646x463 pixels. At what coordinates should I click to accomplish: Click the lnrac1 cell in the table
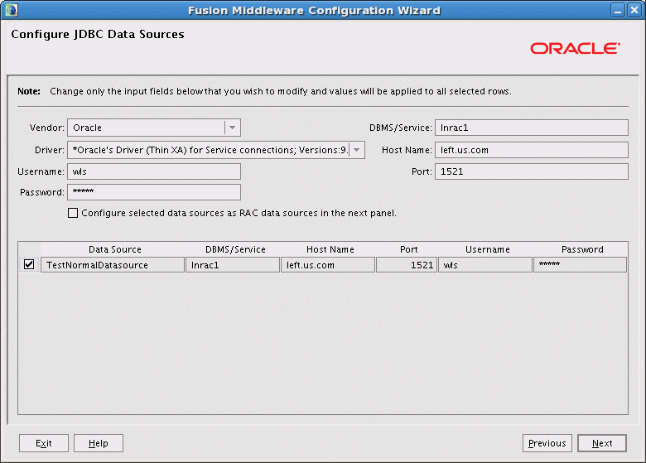tap(233, 265)
